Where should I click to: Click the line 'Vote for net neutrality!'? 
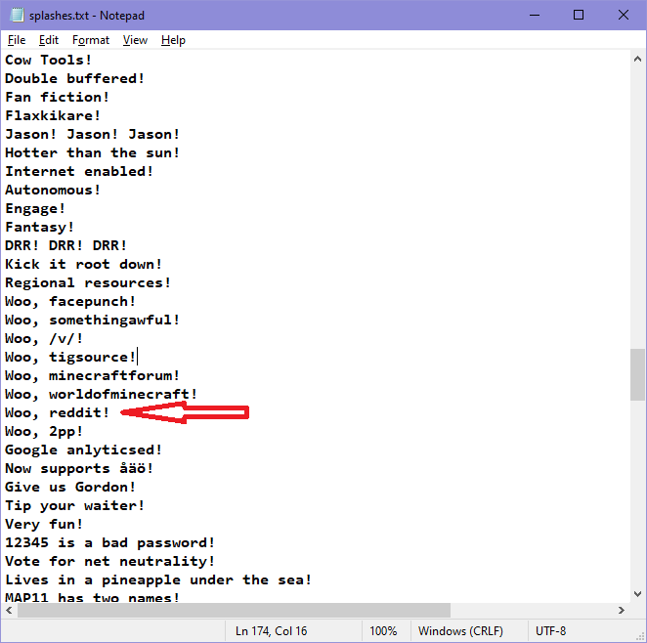point(109,562)
